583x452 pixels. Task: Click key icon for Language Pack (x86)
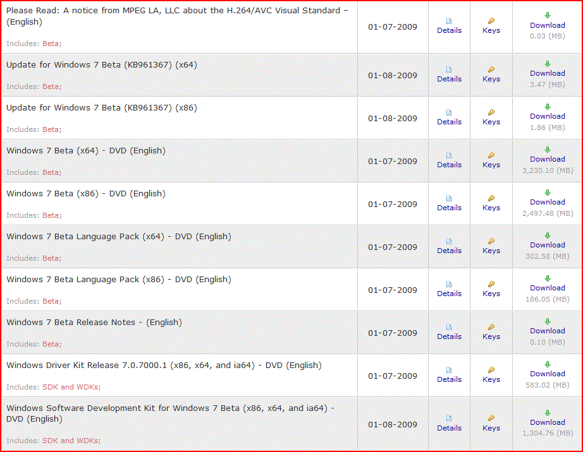[491, 284]
